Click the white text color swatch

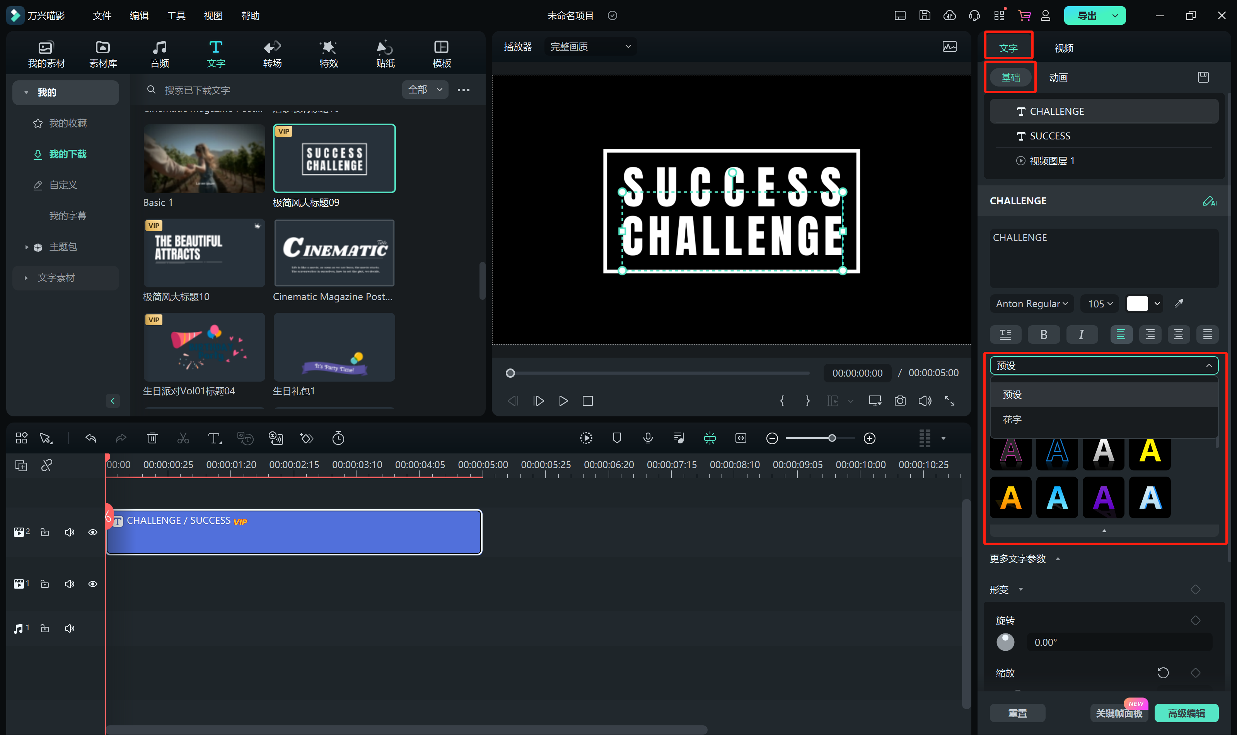pyautogui.click(x=1137, y=304)
